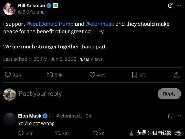
Task: Click Grok icon on Elon Musk's reply
Action: (x=170, y=116)
